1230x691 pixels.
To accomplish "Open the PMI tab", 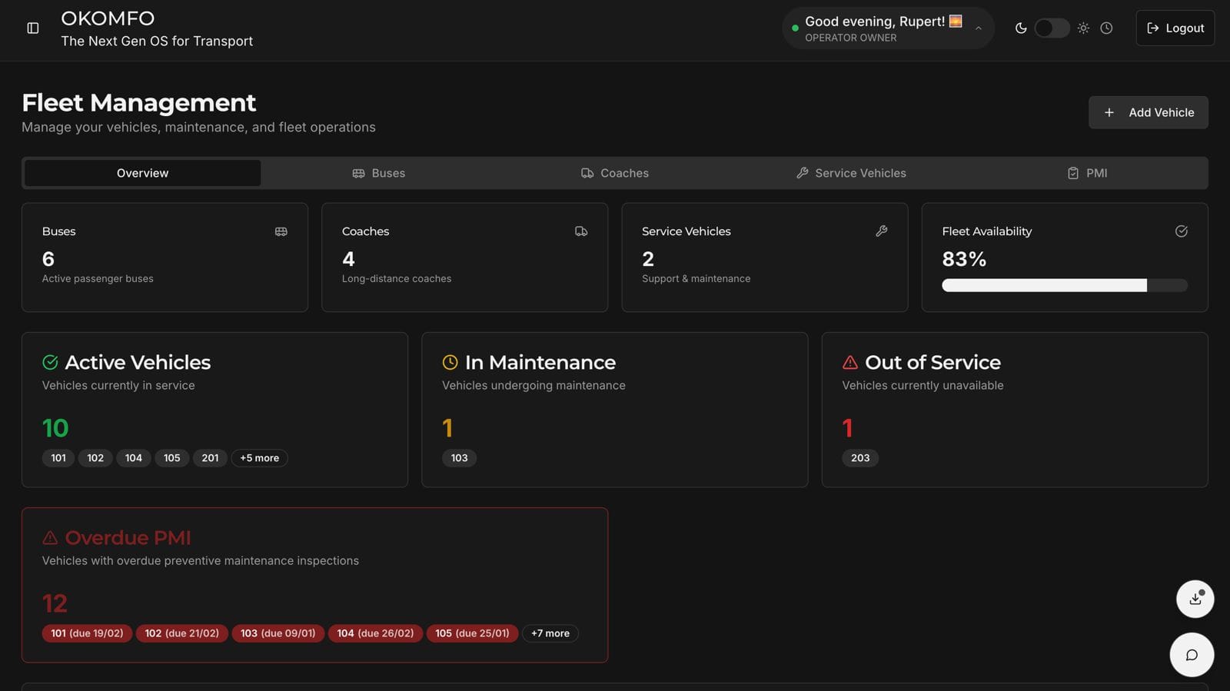I will [1087, 173].
